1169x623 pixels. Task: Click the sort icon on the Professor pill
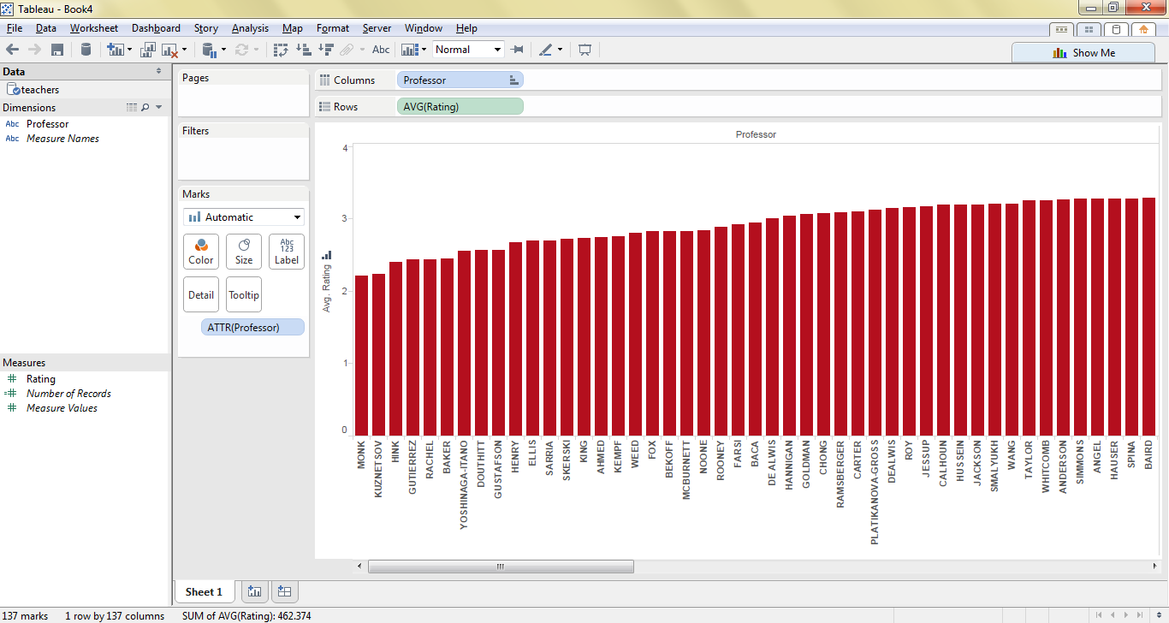pyautogui.click(x=513, y=80)
